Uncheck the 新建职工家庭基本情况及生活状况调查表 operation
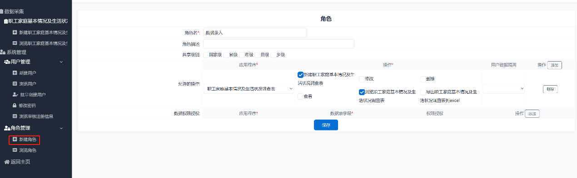 300,75
